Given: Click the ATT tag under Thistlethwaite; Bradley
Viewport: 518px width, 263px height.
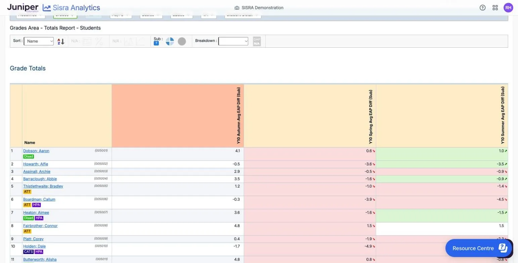Looking at the screenshot, I should click(27, 192).
